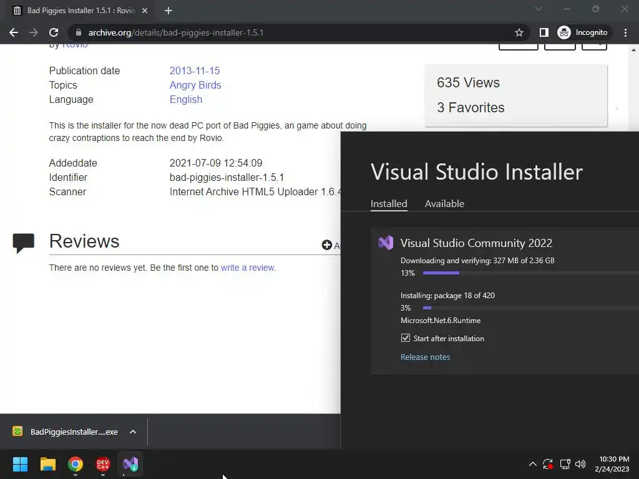The image size is (639, 479).
Task: Open Chrome three-dot menu
Action: coord(625,32)
